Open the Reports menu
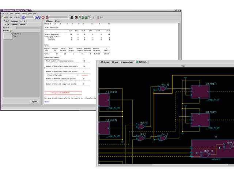This screenshot has width=234, height=175. coord(18,13)
